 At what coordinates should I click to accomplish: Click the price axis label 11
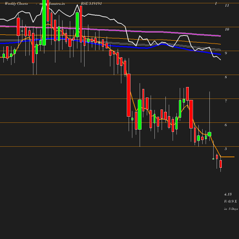pos(227,6)
